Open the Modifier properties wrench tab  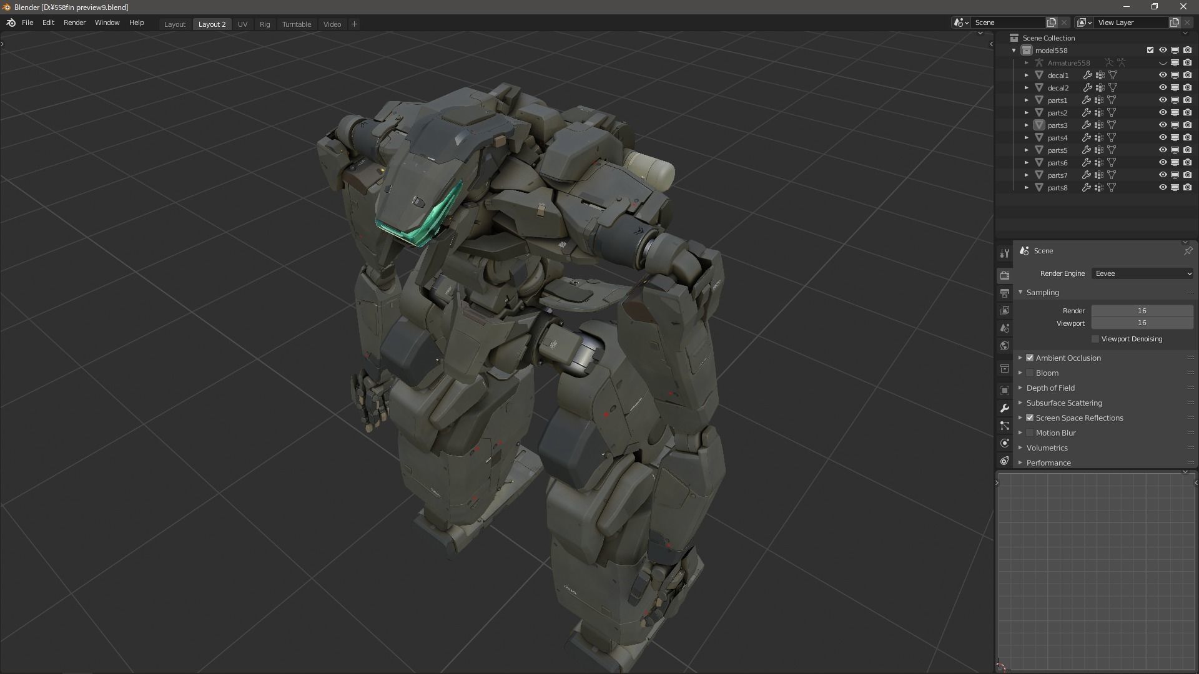tap(1004, 408)
